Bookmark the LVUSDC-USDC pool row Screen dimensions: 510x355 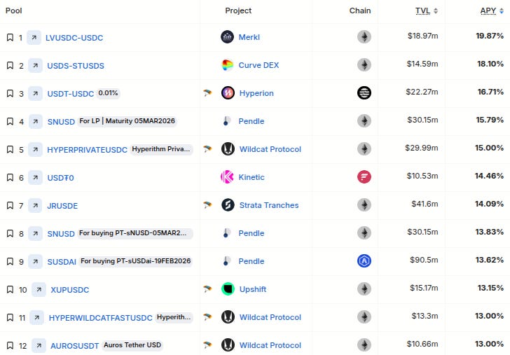(10, 37)
